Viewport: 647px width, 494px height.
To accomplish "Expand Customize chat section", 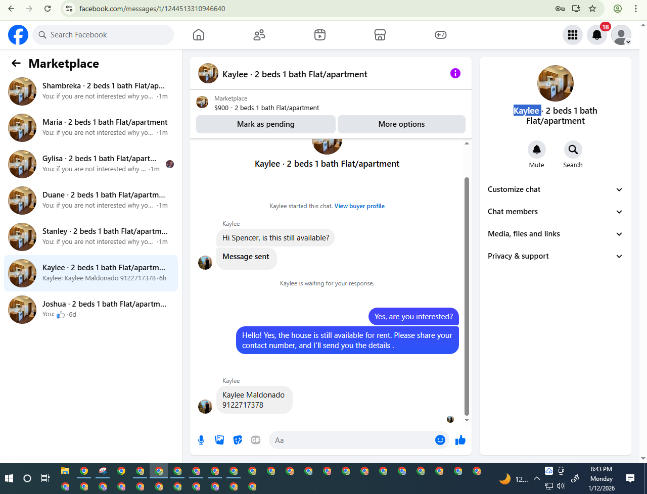I will (x=555, y=189).
